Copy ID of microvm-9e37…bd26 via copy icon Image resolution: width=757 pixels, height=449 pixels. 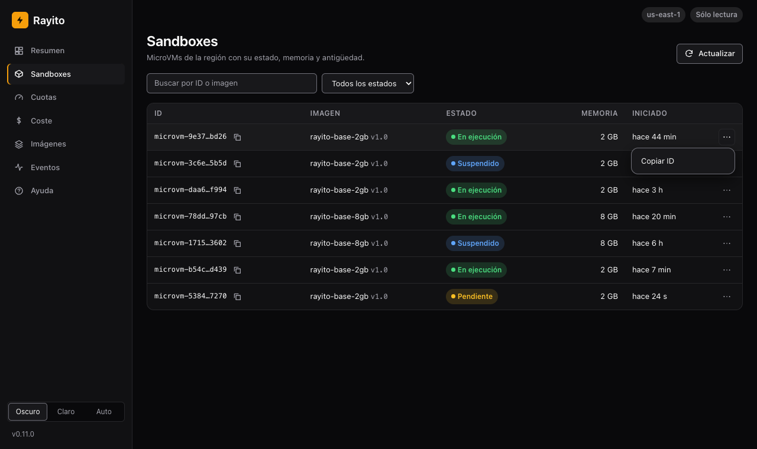point(237,137)
